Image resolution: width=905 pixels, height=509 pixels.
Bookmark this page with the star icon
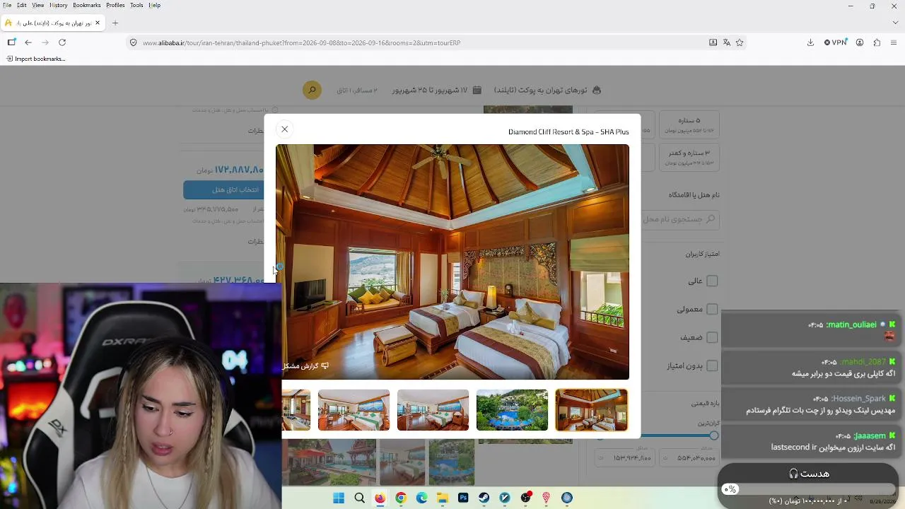pyautogui.click(x=740, y=42)
